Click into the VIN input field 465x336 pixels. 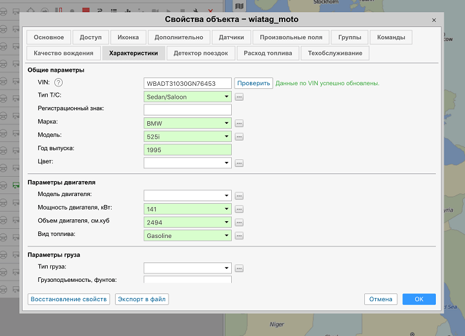tap(188, 83)
